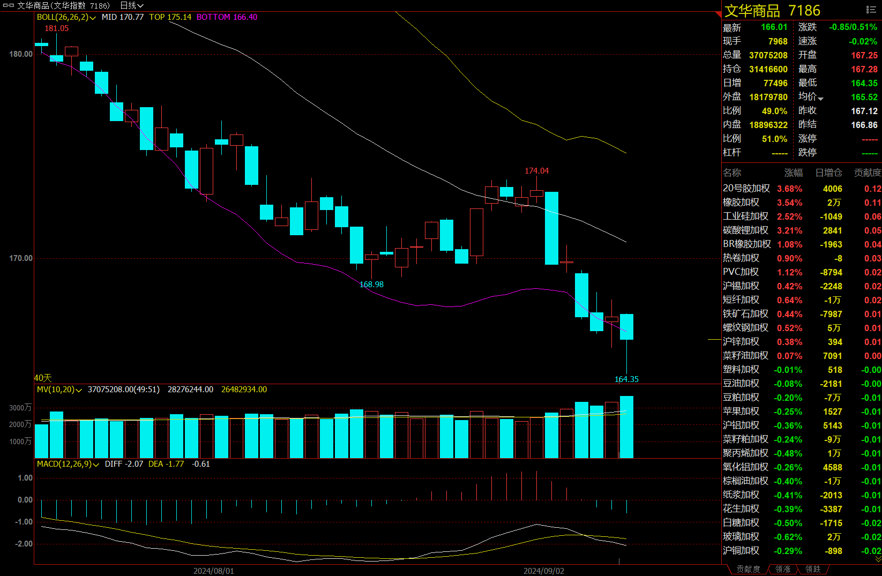
Task: Sort by the 涨幅 column header
Action: point(794,173)
